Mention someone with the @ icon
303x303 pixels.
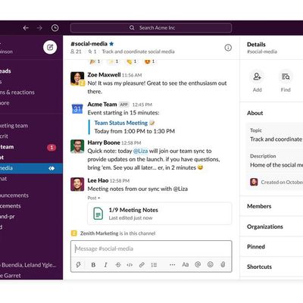pyautogui.click(x=198, y=264)
